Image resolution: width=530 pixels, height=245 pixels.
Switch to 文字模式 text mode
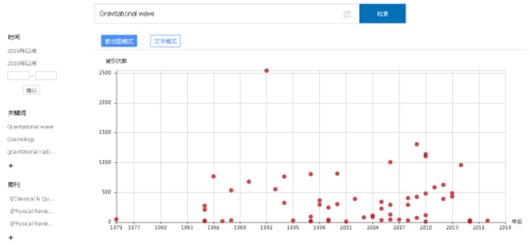point(165,41)
